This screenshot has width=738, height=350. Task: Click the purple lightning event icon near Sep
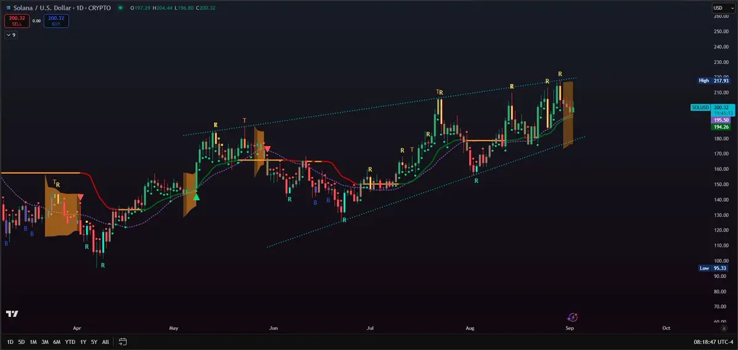[572, 318]
